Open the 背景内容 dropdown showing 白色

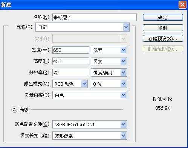90,95
